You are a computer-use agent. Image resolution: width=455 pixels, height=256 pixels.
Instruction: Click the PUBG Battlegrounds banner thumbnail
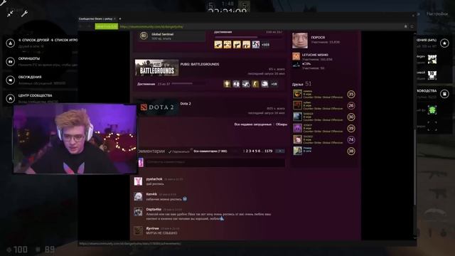(156, 68)
